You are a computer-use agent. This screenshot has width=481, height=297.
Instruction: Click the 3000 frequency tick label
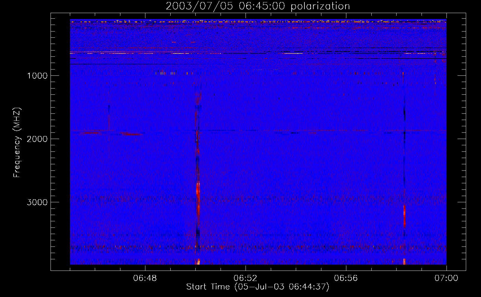[37, 202]
